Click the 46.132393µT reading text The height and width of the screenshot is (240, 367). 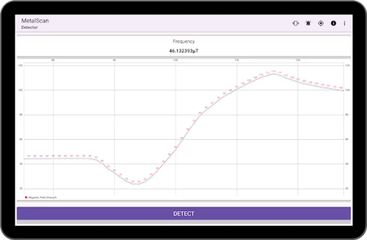click(183, 50)
